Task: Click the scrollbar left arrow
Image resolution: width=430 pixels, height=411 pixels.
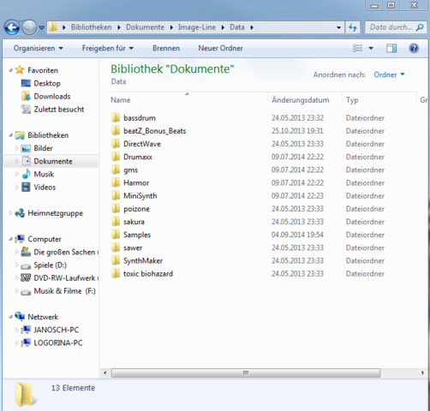Action: coord(105,372)
